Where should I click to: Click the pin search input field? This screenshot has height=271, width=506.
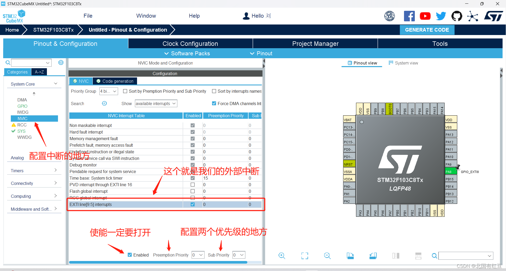tap(466, 255)
